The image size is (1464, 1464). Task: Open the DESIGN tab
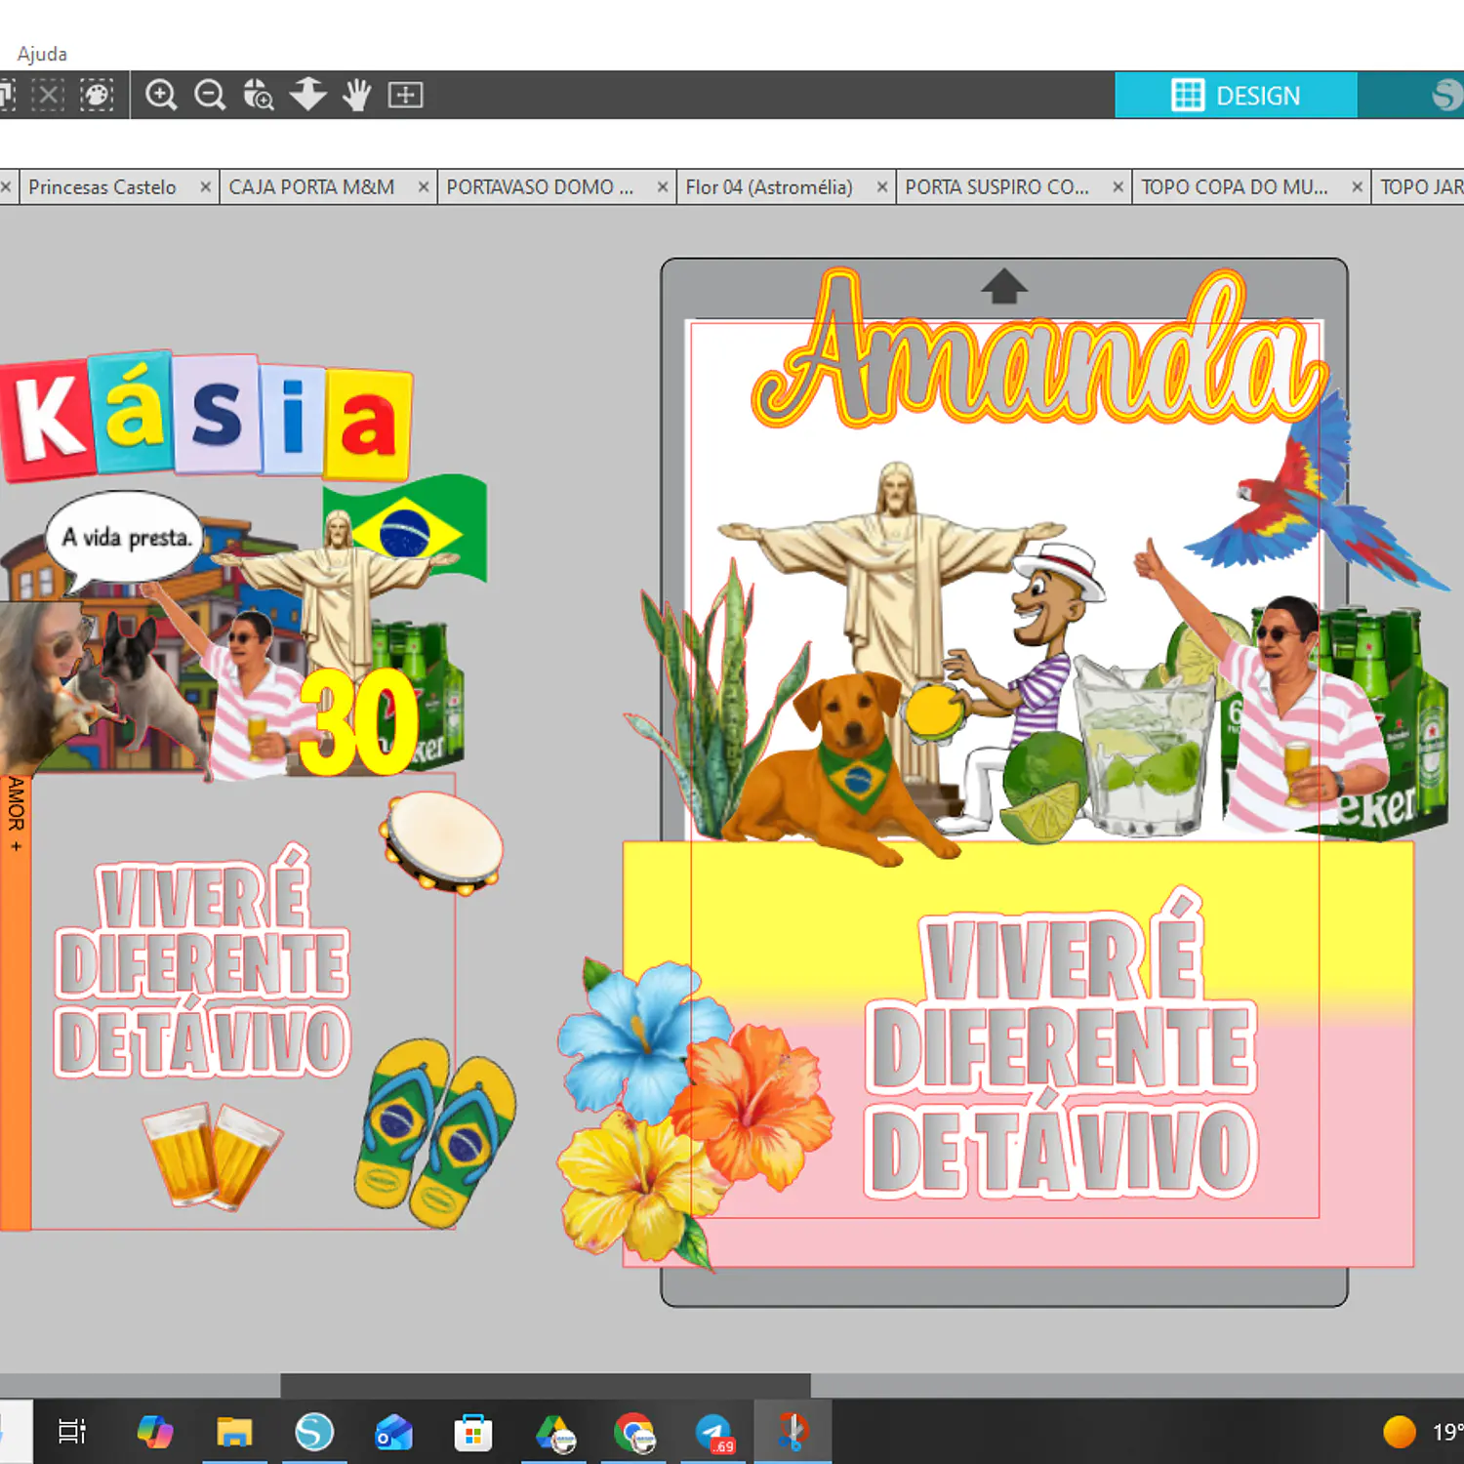click(1236, 95)
